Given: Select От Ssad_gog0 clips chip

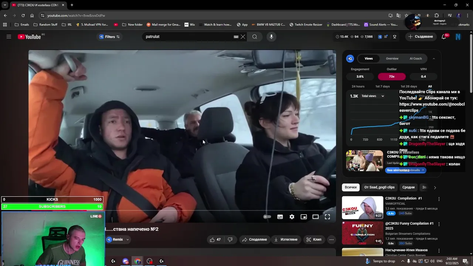Looking at the screenshot, I should [380, 187].
